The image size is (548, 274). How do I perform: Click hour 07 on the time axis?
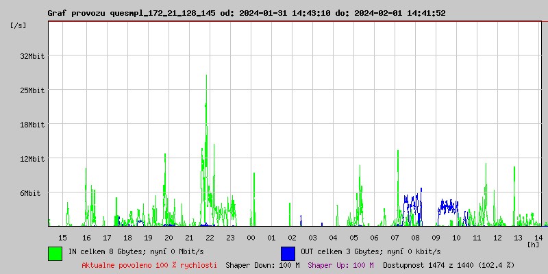(395, 237)
